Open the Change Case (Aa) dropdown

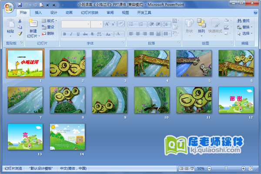tap(109, 34)
